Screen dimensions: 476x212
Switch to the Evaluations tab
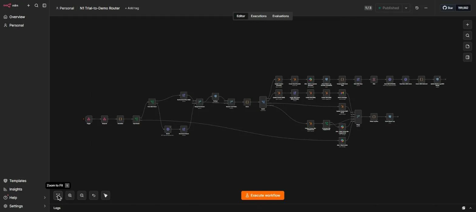pyautogui.click(x=280, y=16)
